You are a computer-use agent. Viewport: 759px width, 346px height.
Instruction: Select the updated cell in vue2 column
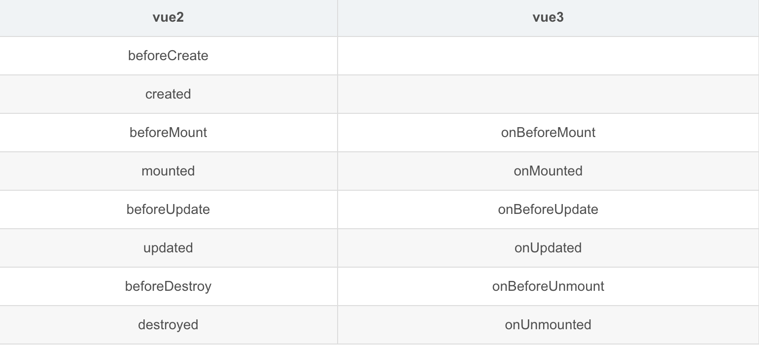[168, 248]
